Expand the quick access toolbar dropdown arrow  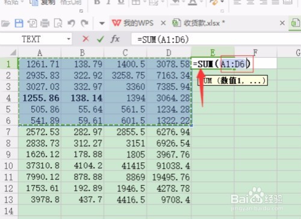[102, 24]
